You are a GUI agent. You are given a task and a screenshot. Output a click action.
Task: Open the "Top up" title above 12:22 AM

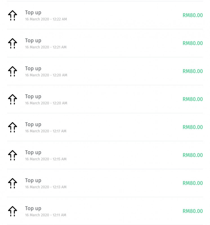33,12
